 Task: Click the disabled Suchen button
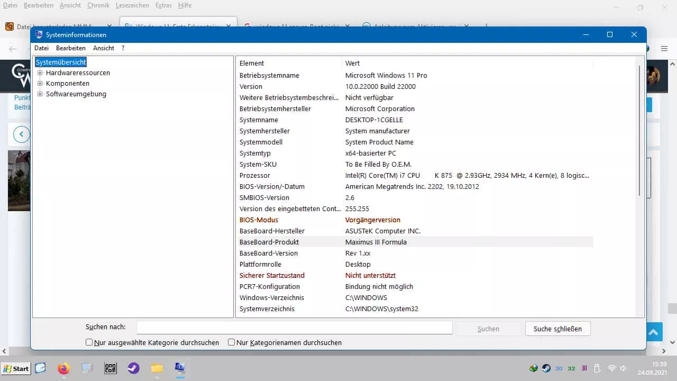click(488, 329)
